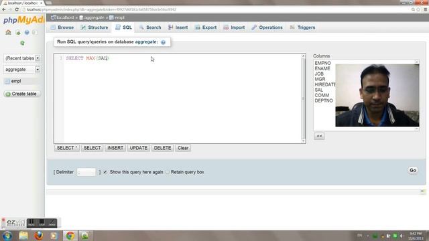Clear the SQL query box
Image resolution: width=429 pixels, height=241 pixels.
183,148
